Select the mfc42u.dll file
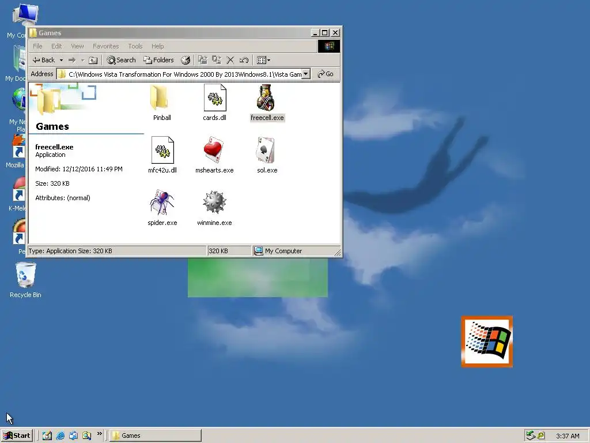The height and width of the screenshot is (443, 590). pos(162,155)
